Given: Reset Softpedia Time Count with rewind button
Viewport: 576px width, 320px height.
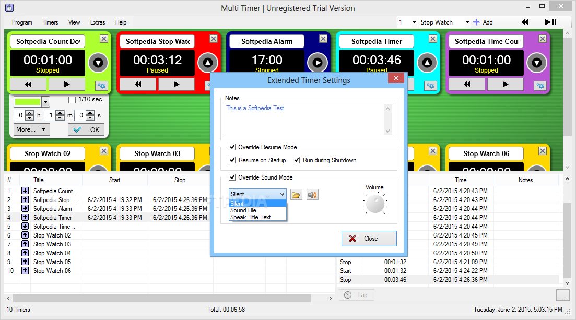Looking at the screenshot, I should [x=467, y=85].
